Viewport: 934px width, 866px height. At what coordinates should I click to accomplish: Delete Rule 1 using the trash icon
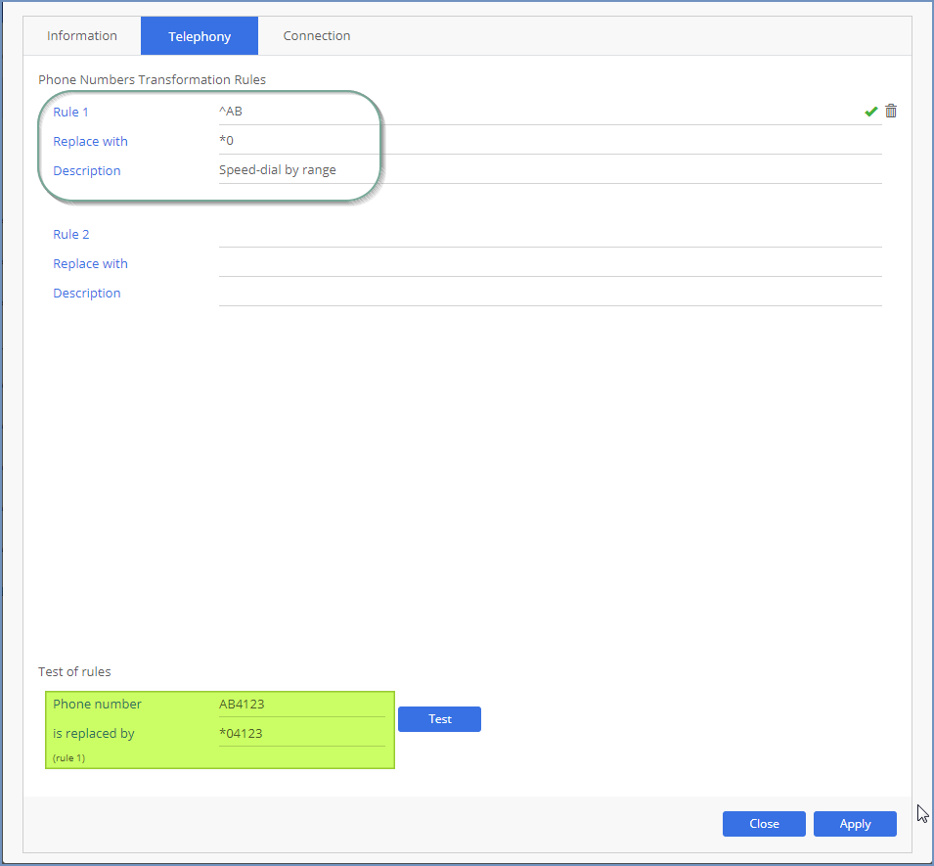(x=890, y=112)
